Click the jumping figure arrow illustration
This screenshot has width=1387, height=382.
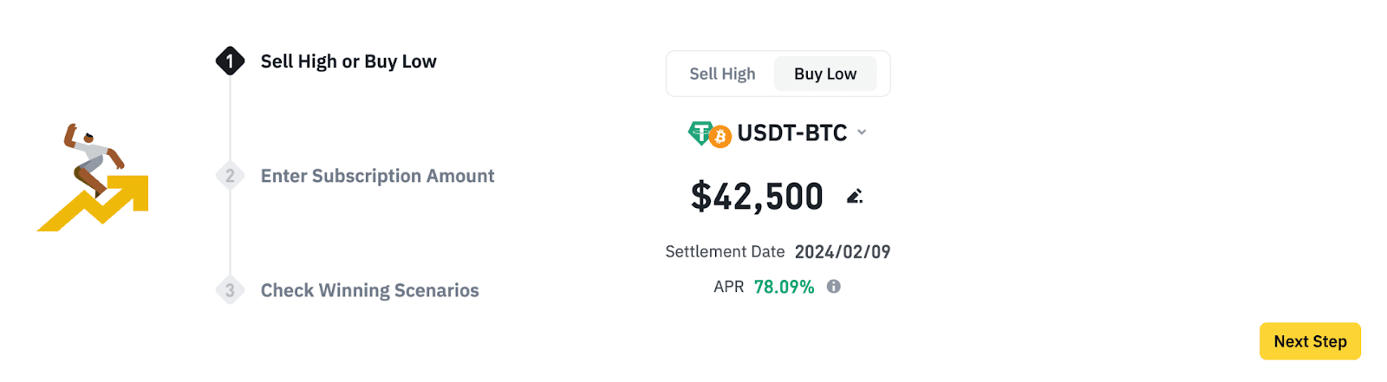click(x=94, y=178)
